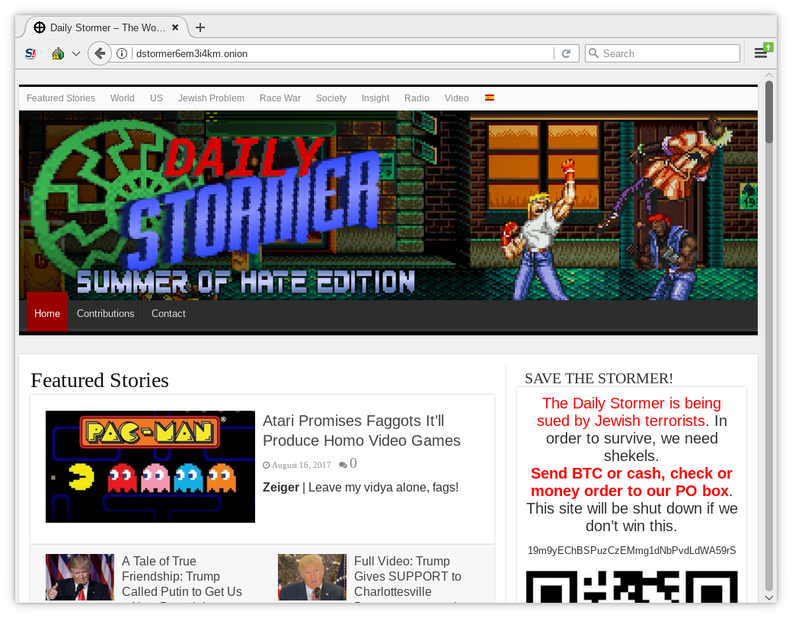Navigate back using the back arrow
792x618 pixels.
100,53
